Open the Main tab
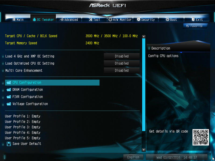Image resolution: width=215 pixels, height=161 pixels. (x=18, y=19)
